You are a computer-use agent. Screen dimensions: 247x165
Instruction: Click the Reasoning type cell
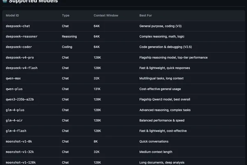[69, 36]
